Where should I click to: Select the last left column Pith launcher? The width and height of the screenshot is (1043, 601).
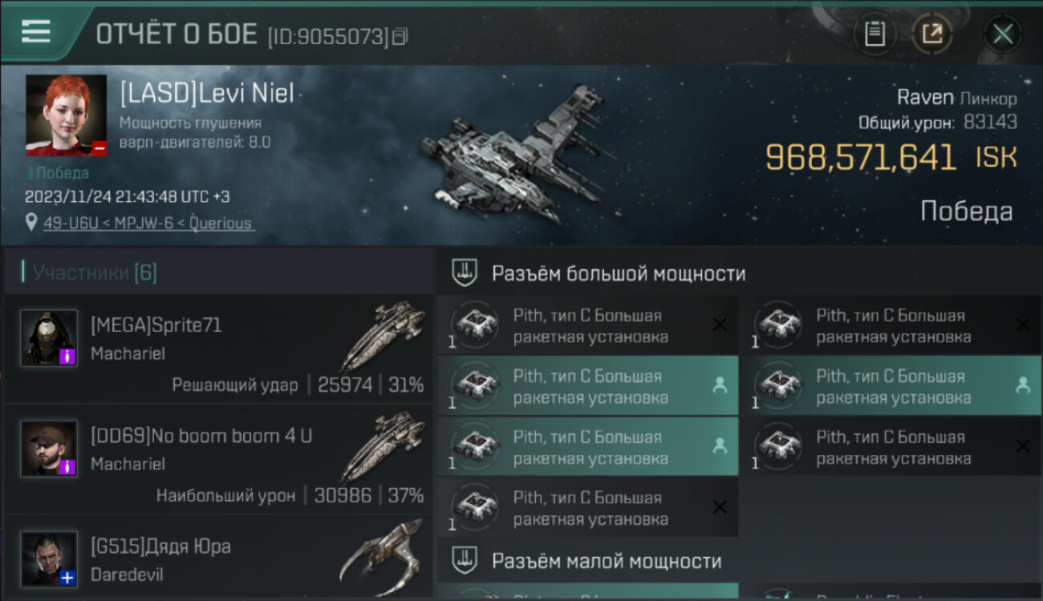coord(588,507)
